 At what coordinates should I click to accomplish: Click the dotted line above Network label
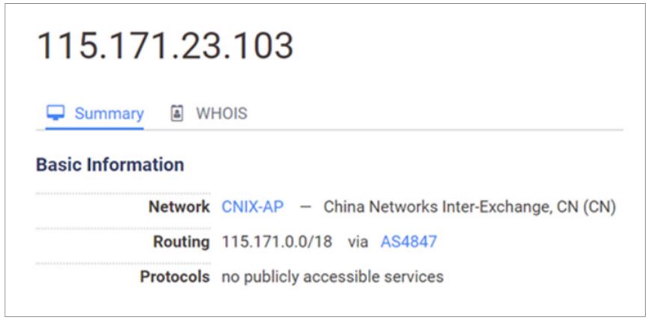(x=123, y=193)
